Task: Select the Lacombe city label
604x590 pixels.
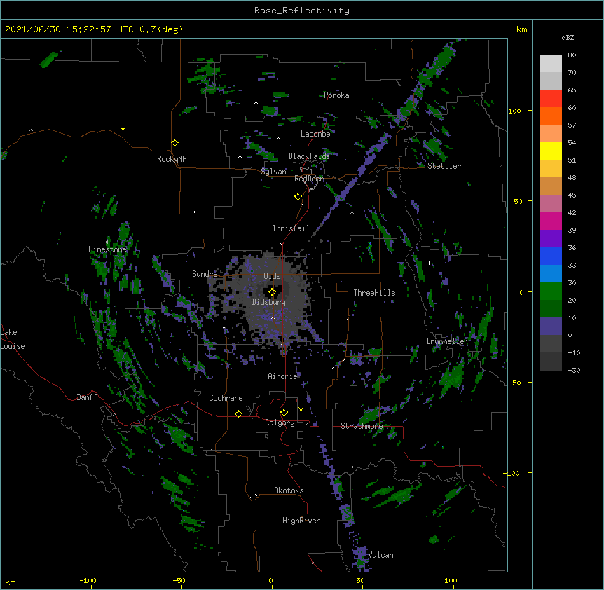Action: click(x=315, y=134)
